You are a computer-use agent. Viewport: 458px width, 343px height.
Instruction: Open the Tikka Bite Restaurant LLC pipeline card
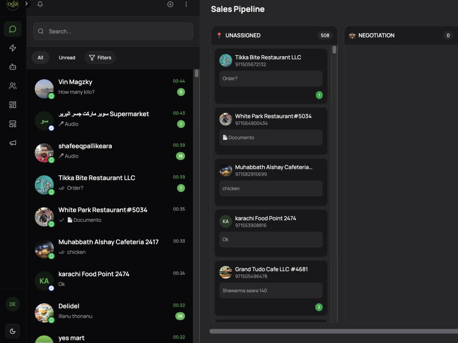coord(271,76)
